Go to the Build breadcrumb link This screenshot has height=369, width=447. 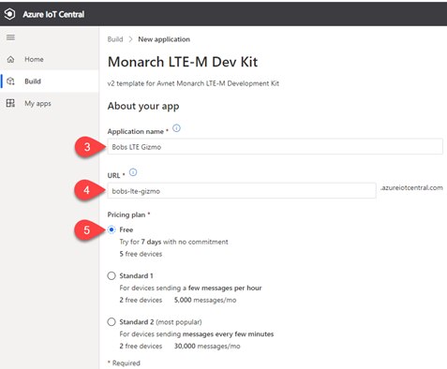(115, 39)
